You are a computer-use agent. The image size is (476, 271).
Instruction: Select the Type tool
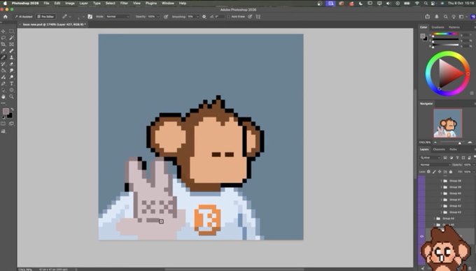point(11,84)
